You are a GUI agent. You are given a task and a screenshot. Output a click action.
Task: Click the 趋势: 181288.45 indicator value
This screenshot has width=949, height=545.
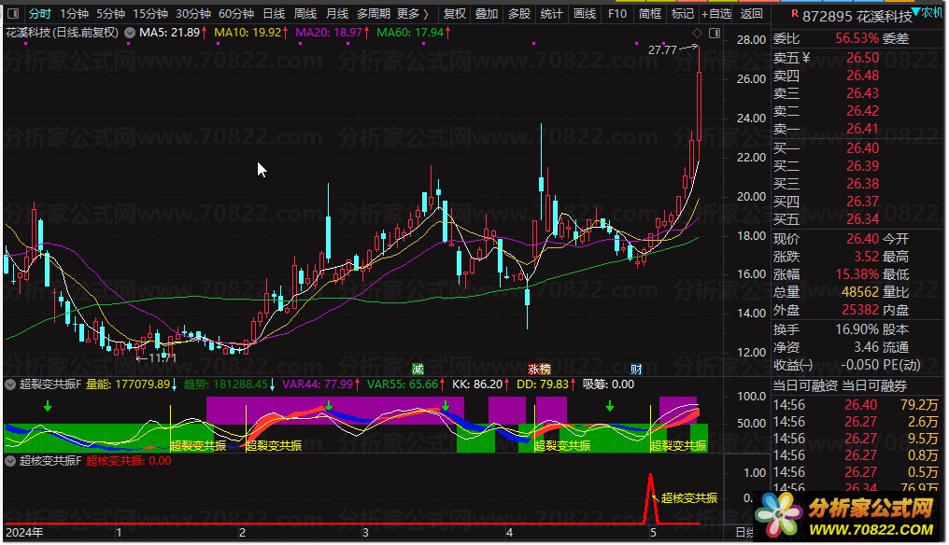point(230,384)
